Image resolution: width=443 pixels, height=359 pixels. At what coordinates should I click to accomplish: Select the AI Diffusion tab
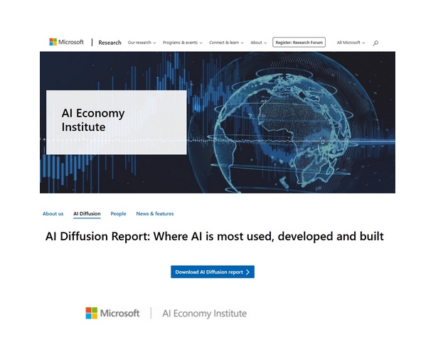87,213
